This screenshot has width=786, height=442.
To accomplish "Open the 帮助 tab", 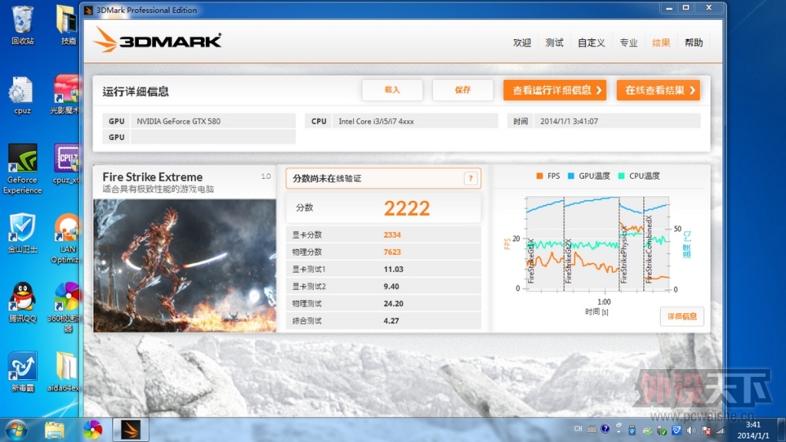I will [x=694, y=43].
